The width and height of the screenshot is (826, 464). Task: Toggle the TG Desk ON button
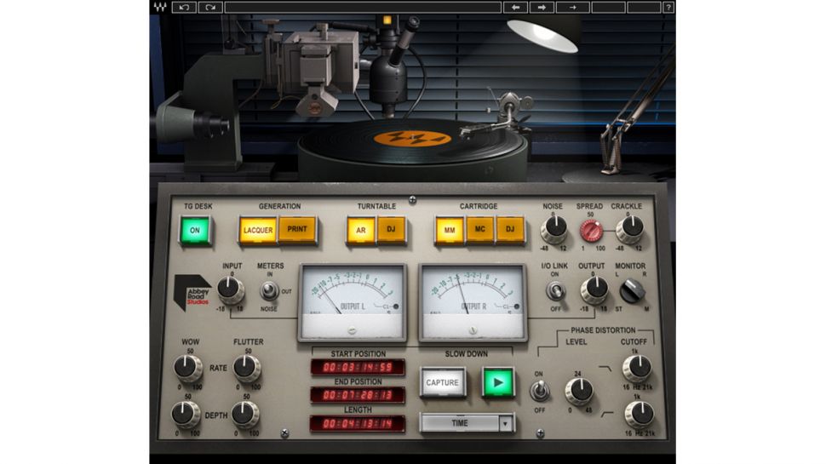click(195, 230)
